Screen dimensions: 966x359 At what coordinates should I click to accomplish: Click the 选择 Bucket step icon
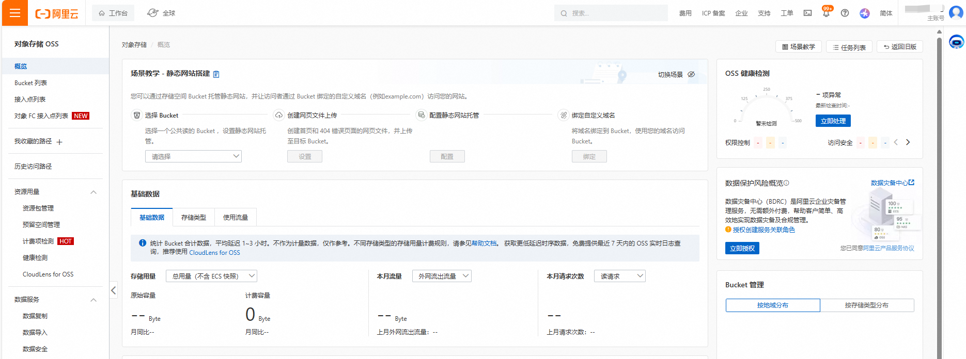click(137, 115)
